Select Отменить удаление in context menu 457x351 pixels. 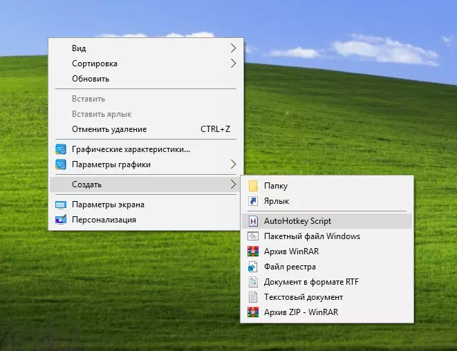click(x=146, y=129)
